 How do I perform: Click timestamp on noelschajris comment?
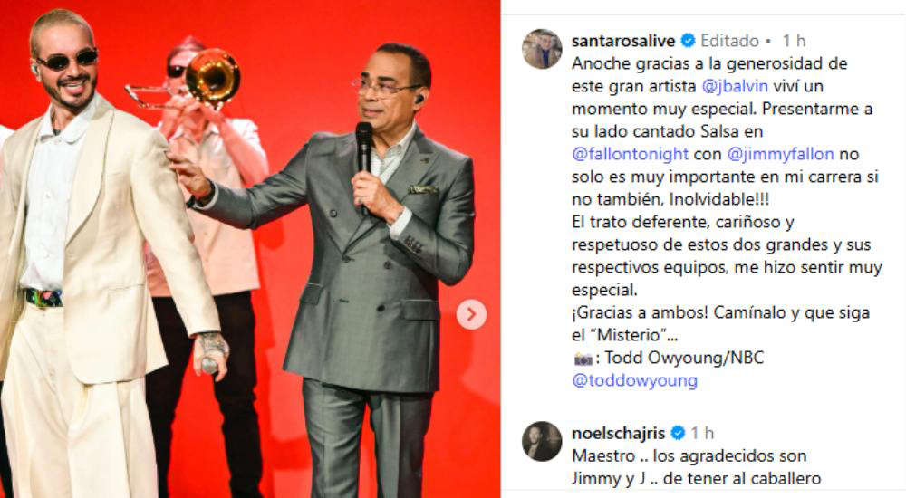[703, 434]
